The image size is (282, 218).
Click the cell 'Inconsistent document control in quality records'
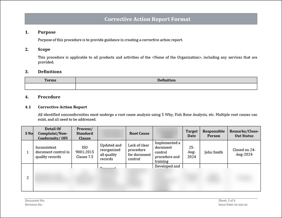click(53, 152)
